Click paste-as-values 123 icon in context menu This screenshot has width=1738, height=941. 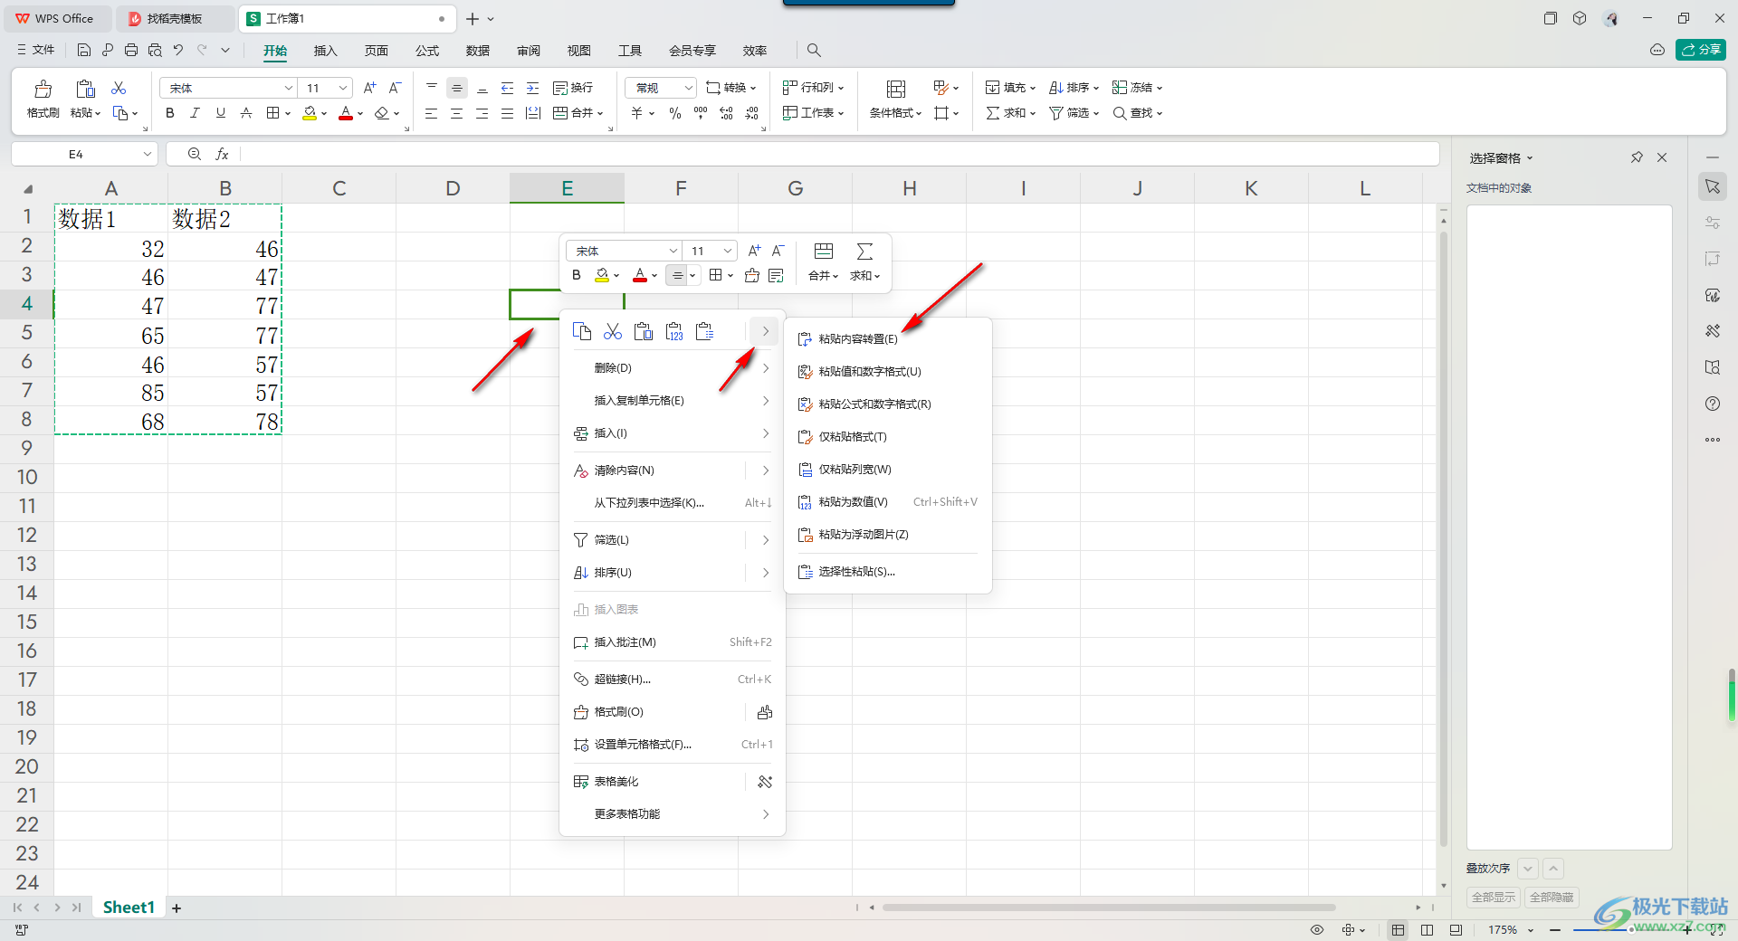pos(674,331)
